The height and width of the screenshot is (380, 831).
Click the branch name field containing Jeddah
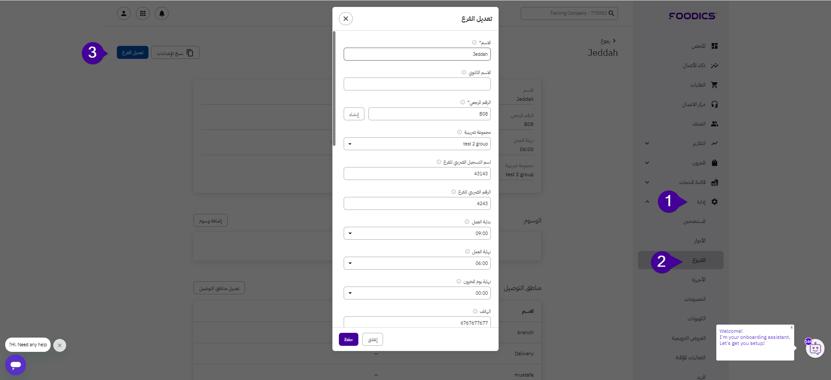pos(417,54)
